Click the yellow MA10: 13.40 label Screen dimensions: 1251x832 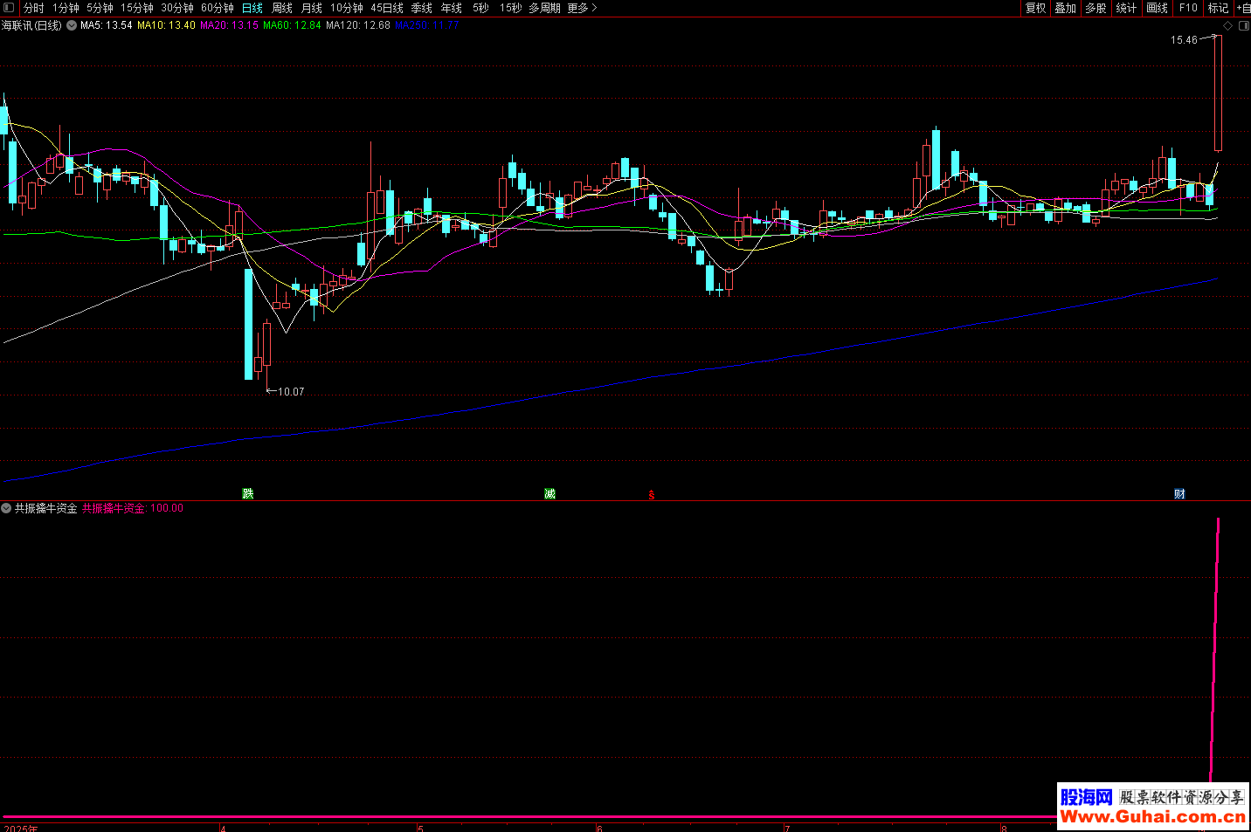tap(166, 26)
